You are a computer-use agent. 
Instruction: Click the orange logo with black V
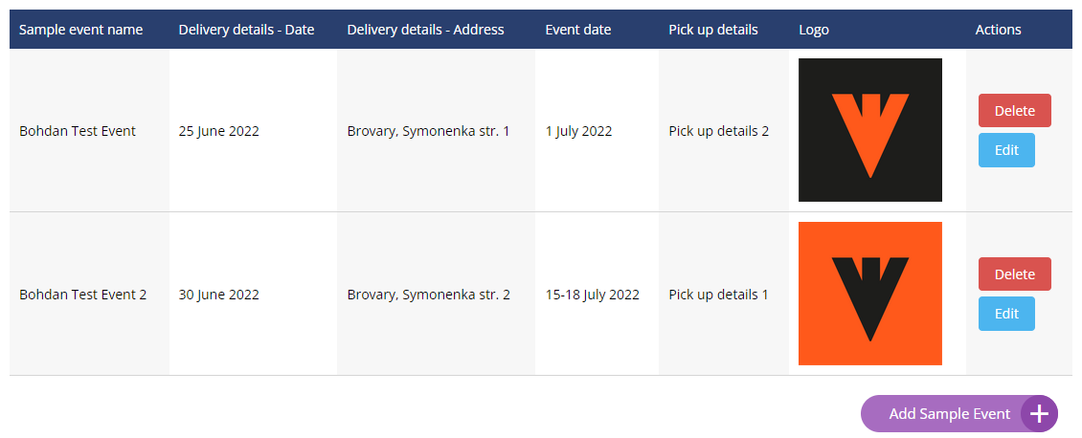pos(869,294)
